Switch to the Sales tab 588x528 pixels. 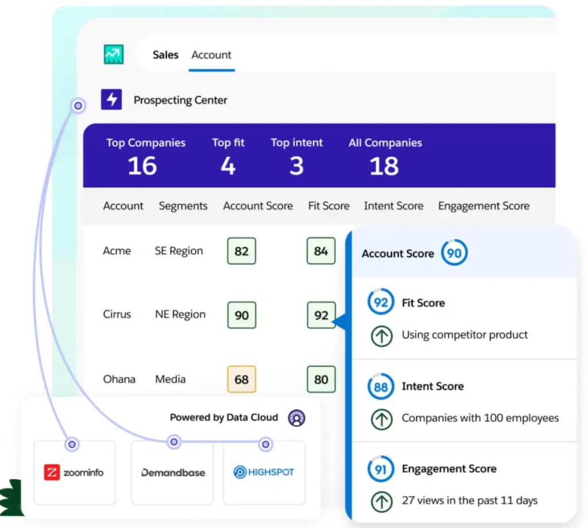[x=165, y=55]
